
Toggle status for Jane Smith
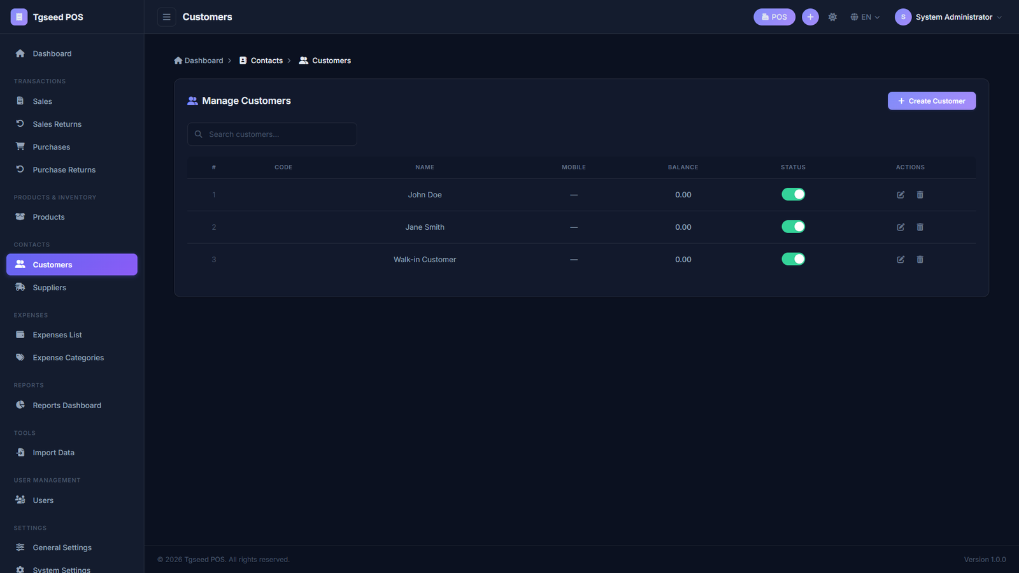point(794,227)
